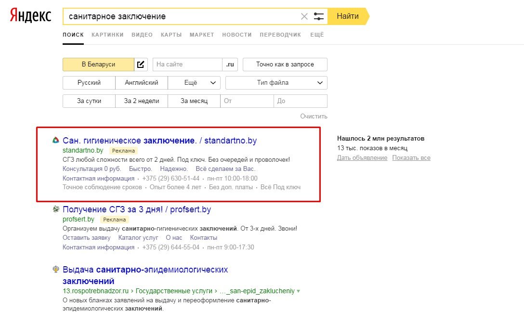Click the profsert.by favicon icon

tap(56, 209)
